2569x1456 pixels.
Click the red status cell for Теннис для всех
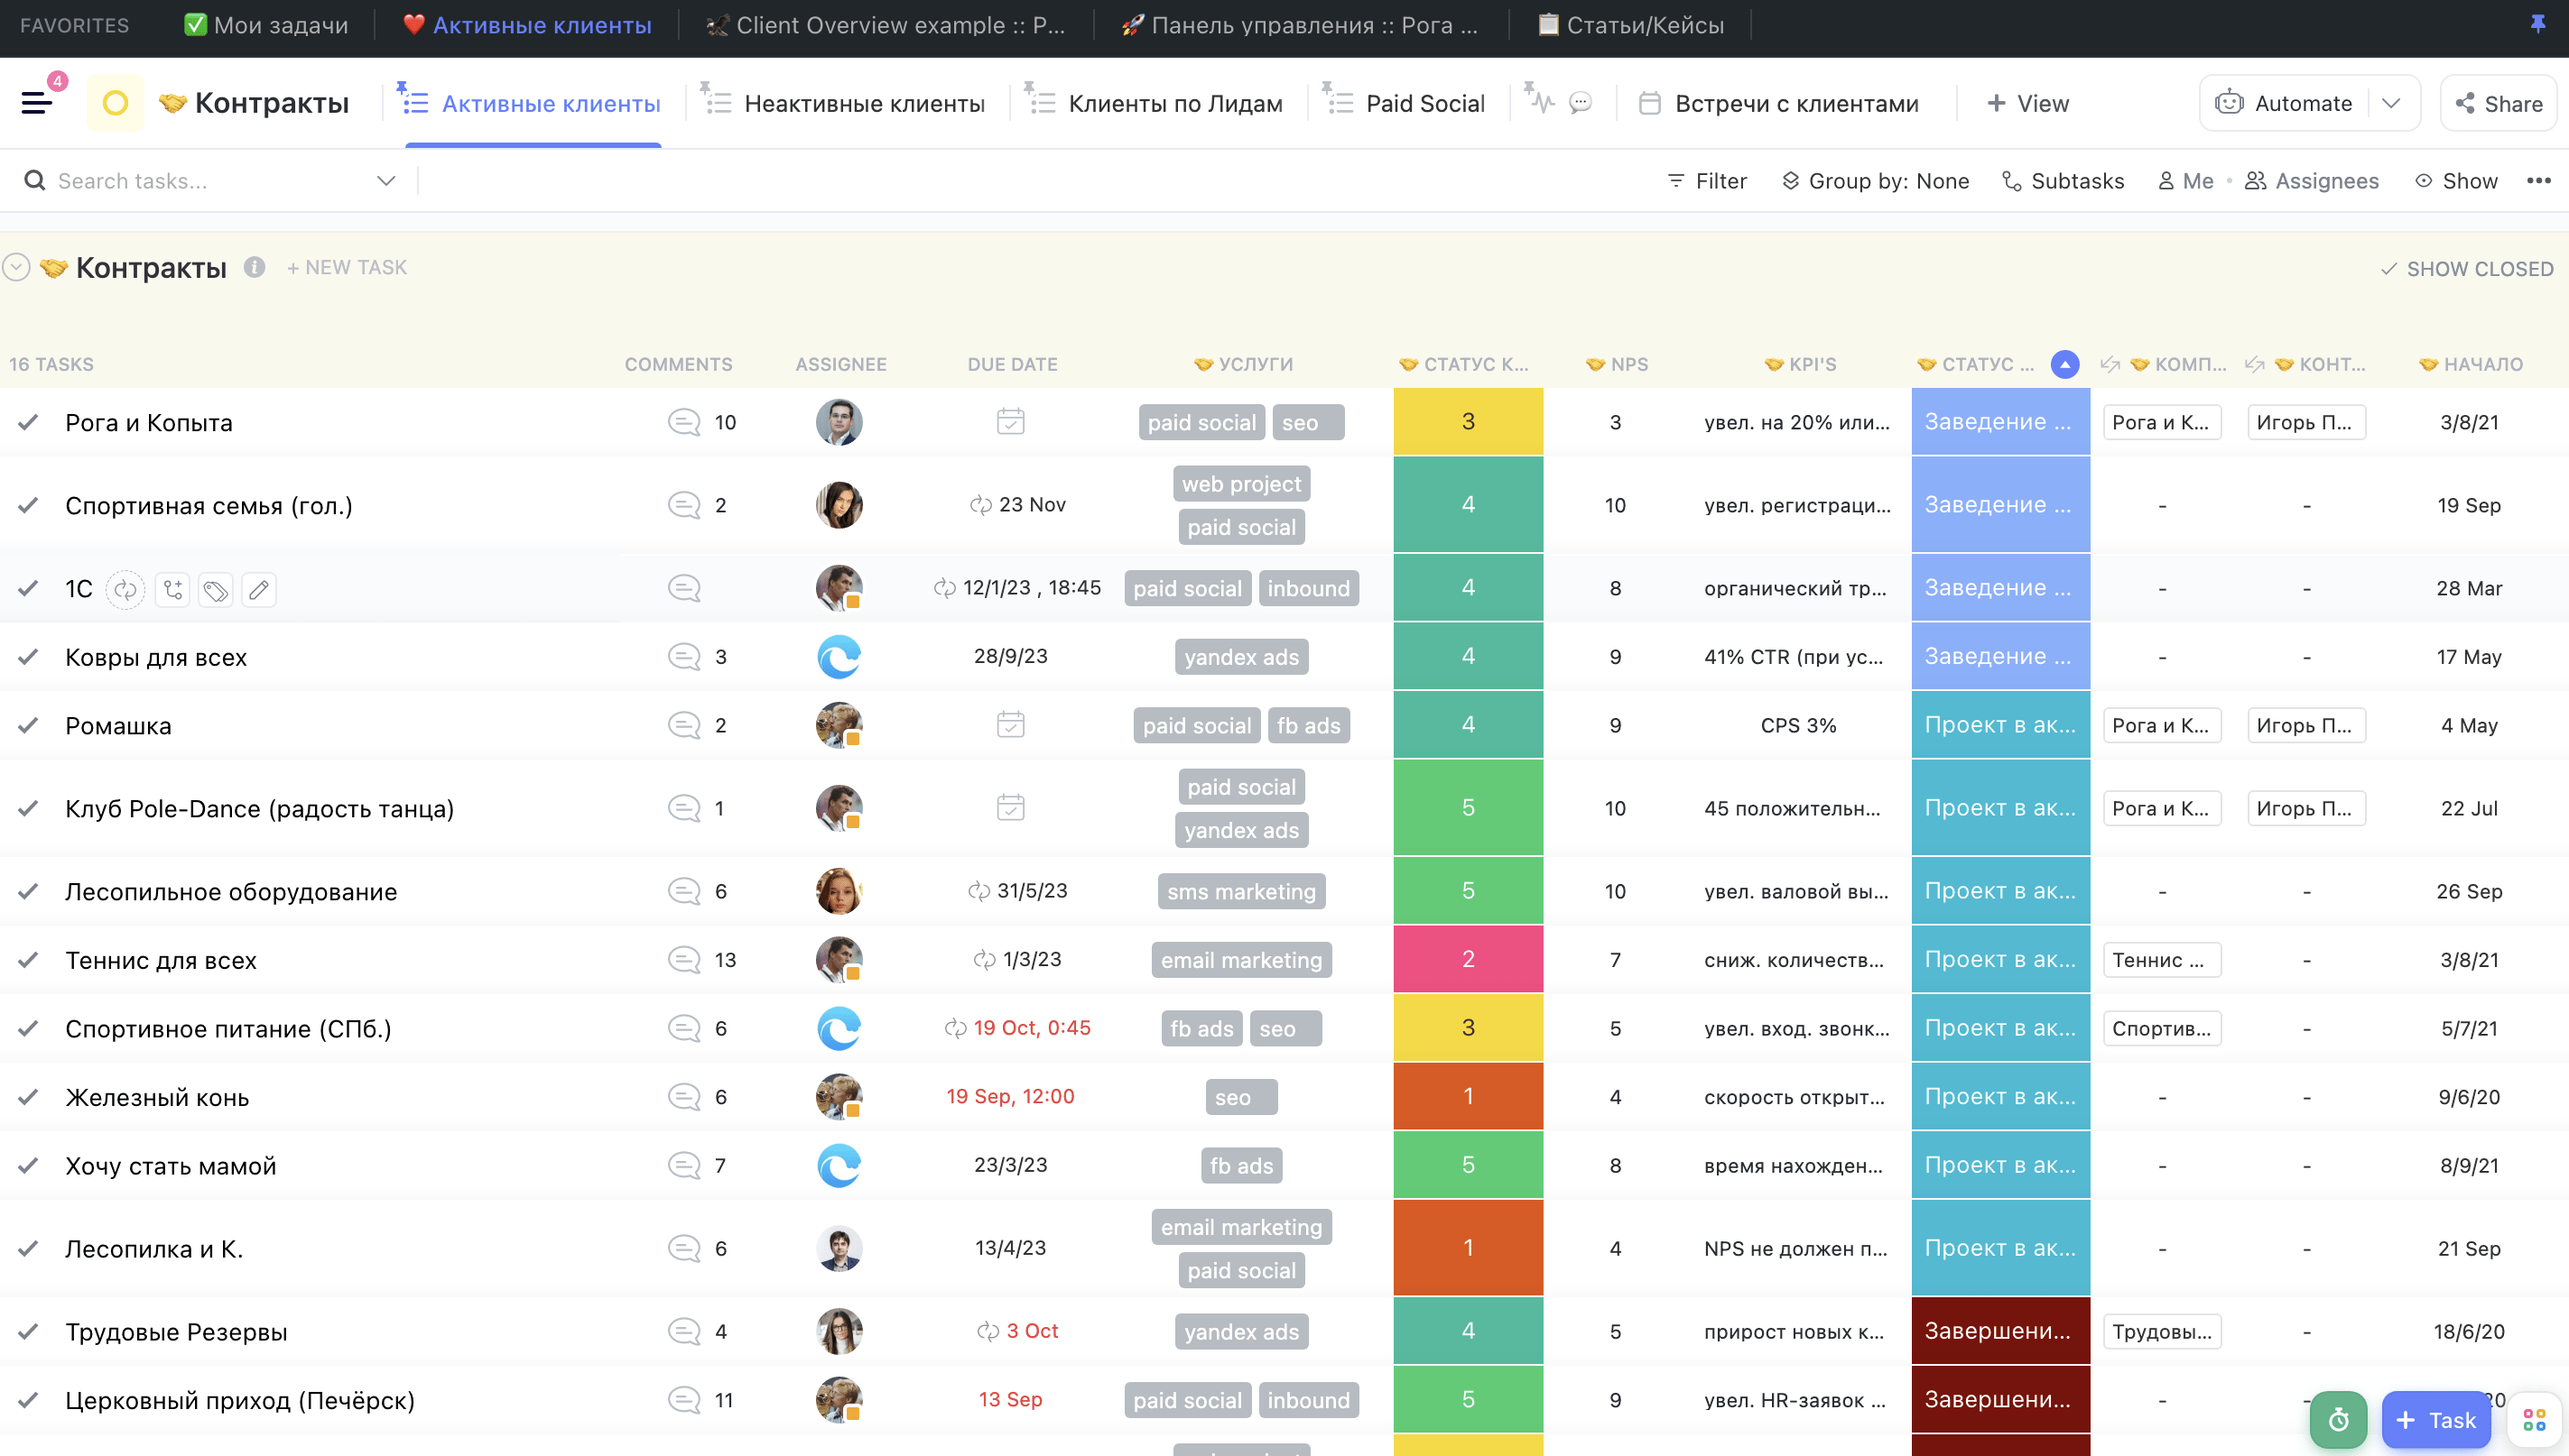tap(1468, 959)
